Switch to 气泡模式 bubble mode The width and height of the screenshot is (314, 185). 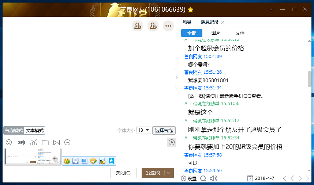tap(14, 131)
